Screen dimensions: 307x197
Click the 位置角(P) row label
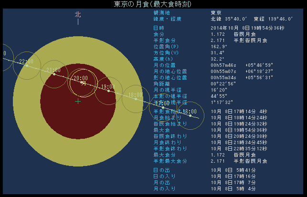tap(166, 47)
